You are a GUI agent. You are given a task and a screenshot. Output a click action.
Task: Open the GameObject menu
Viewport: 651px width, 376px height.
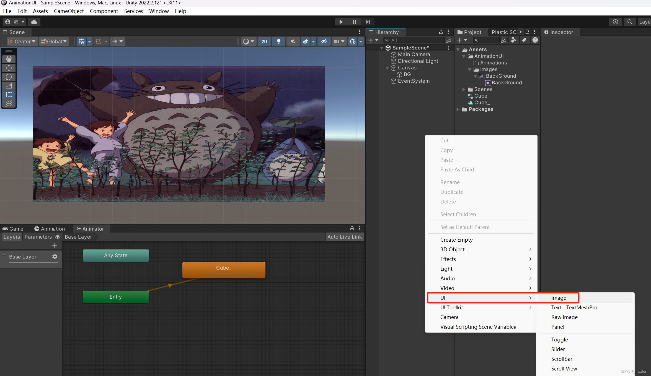click(69, 11)
